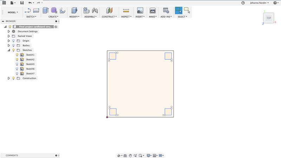This screenshot has width=281, height=158.
Task: Open the Add-Ins scripts tool
Action: [166, 11]
